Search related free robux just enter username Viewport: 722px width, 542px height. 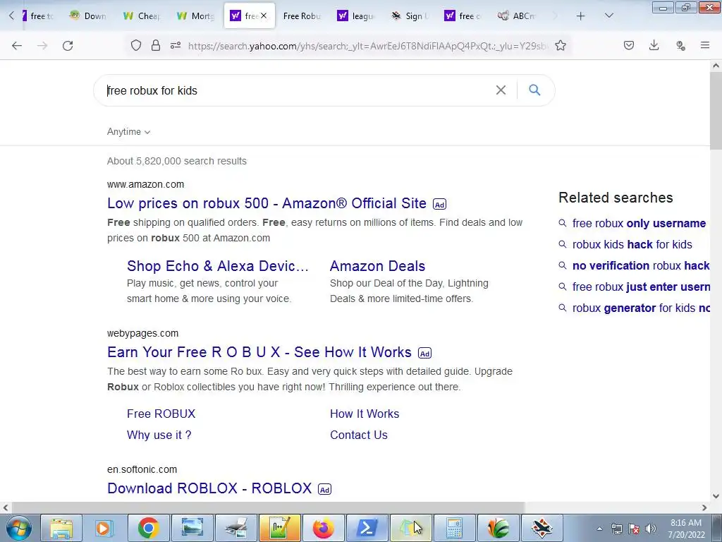click(x=640, y=287)
